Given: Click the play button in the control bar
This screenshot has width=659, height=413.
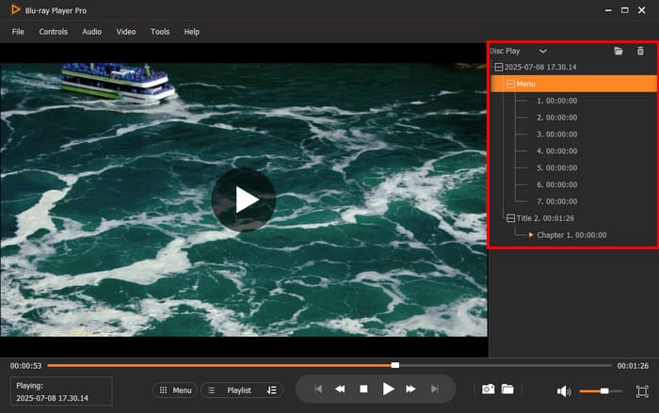Looking at the screenshot, I should 388,389.
